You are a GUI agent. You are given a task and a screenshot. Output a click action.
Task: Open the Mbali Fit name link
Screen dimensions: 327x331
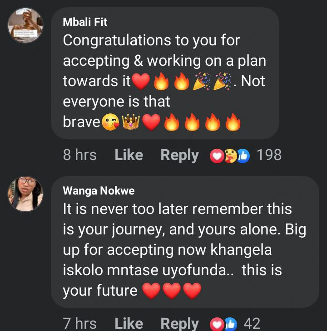pos(85,22)
